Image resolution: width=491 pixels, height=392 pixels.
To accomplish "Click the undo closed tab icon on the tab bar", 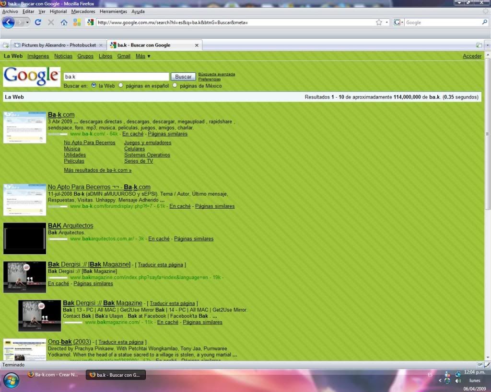I will pos(479,45).
